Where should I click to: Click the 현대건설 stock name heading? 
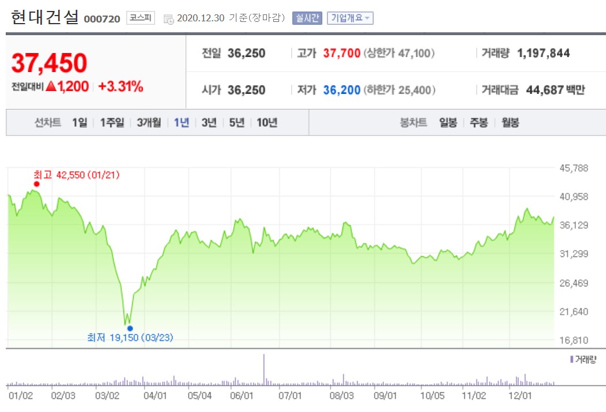[44, 17]
